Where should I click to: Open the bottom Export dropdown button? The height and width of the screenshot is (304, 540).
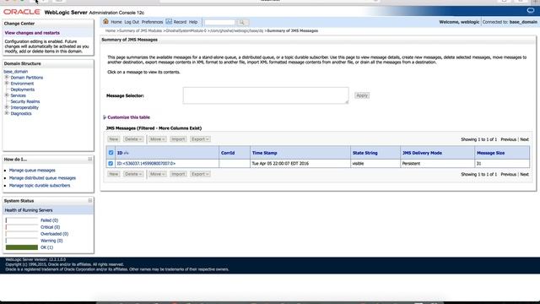coord(200,174)
